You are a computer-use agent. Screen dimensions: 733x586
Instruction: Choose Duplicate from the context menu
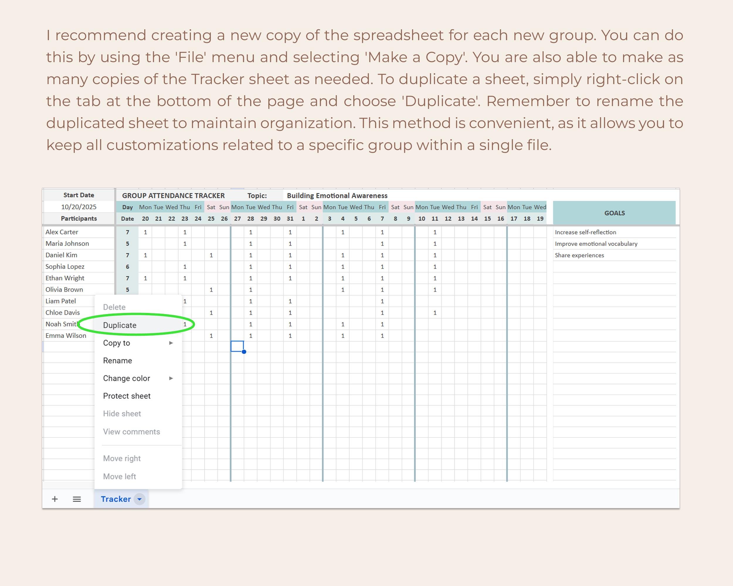tap(138, 325)
